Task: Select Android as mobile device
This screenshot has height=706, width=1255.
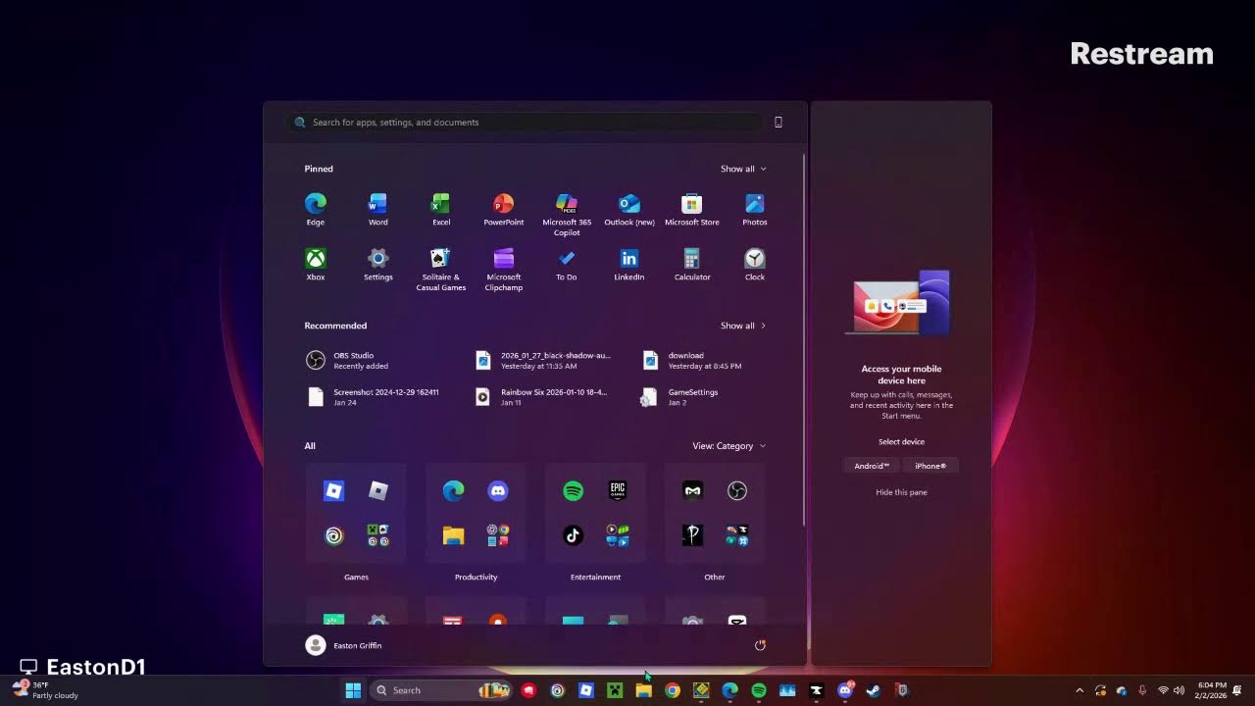Action: [x=872, y=466]
